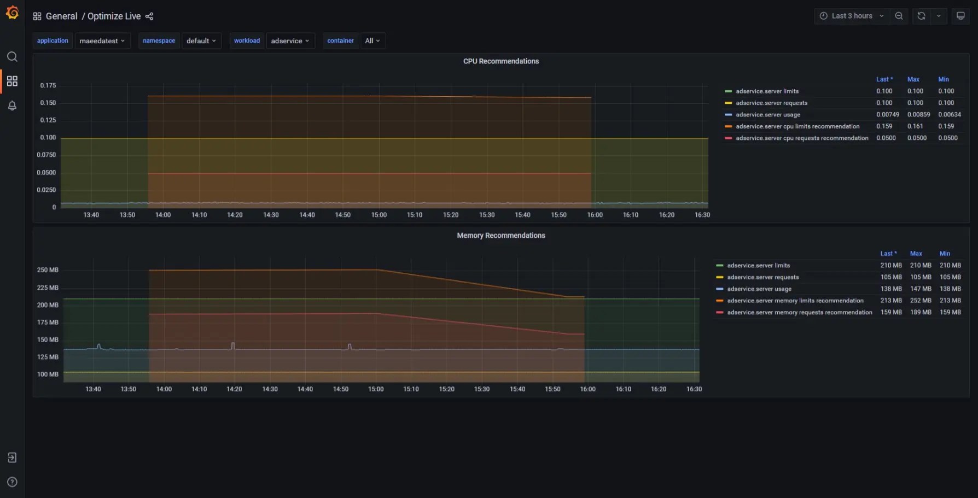Click the namespace variable label
Screen dimensions: 978x498
point(159,41)
